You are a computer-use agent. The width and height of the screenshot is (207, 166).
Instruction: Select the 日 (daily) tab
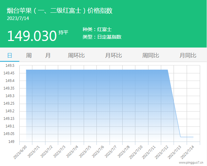10,55
